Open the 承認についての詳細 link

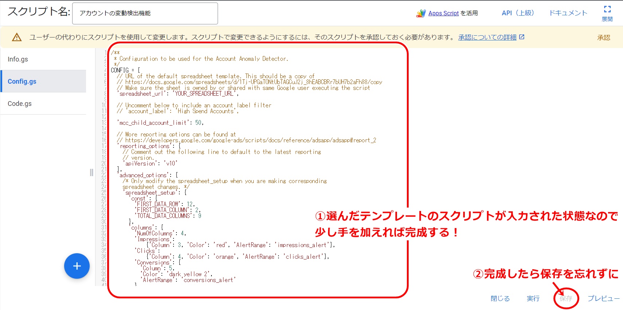tap(487, 37)
